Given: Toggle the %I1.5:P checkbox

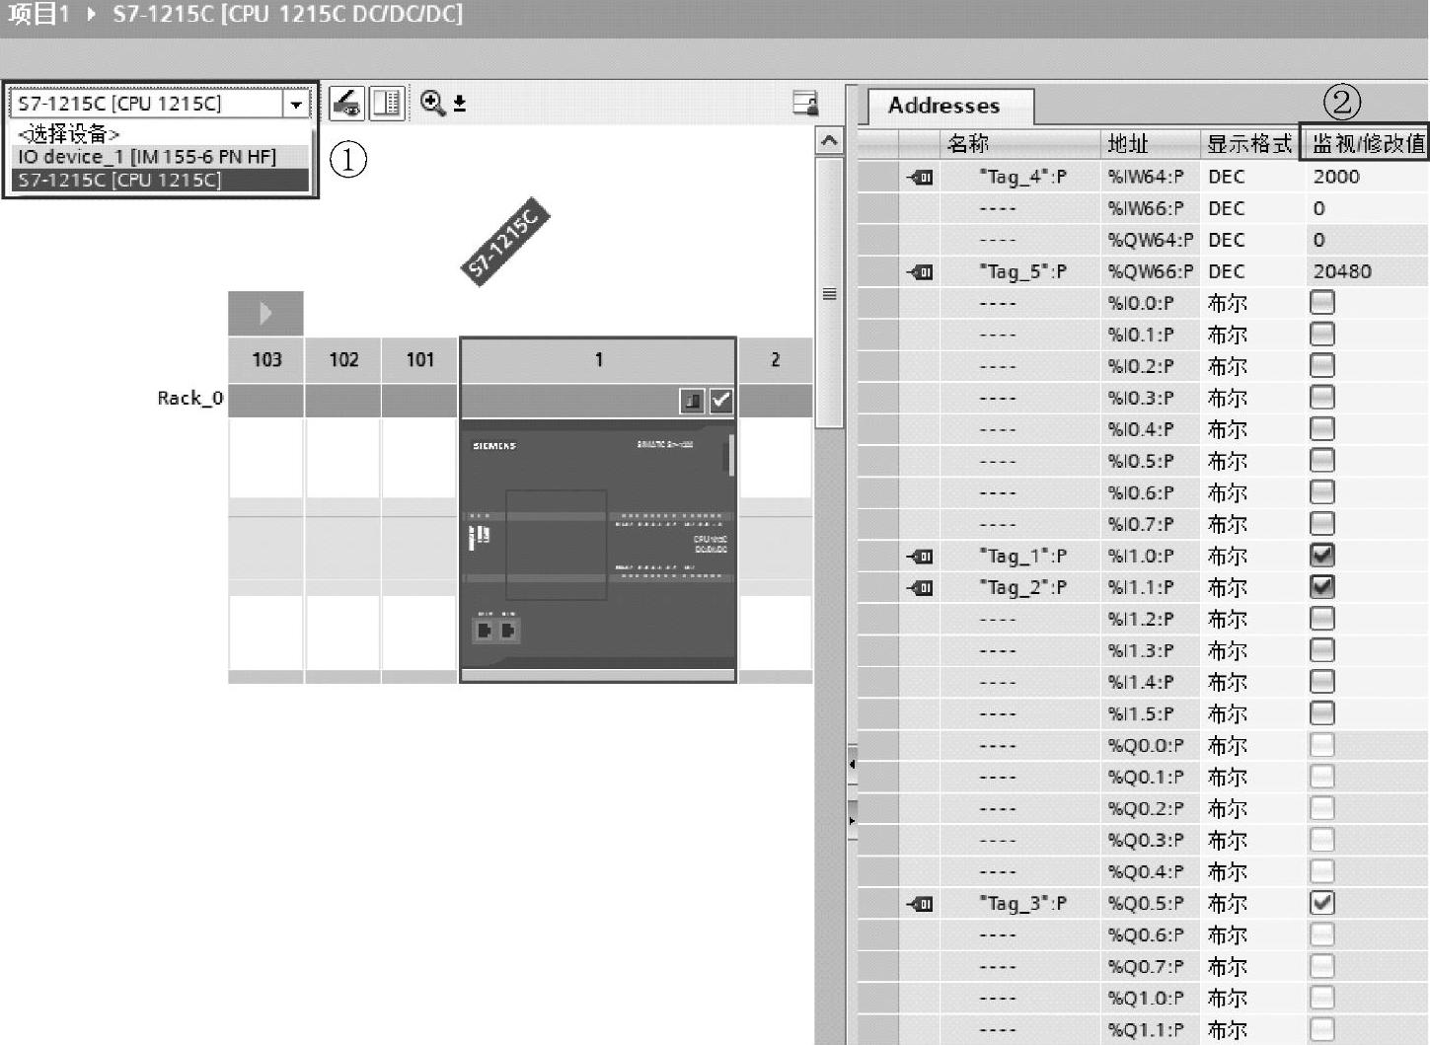Looking at the screenshot, I should pos(1322,713).
